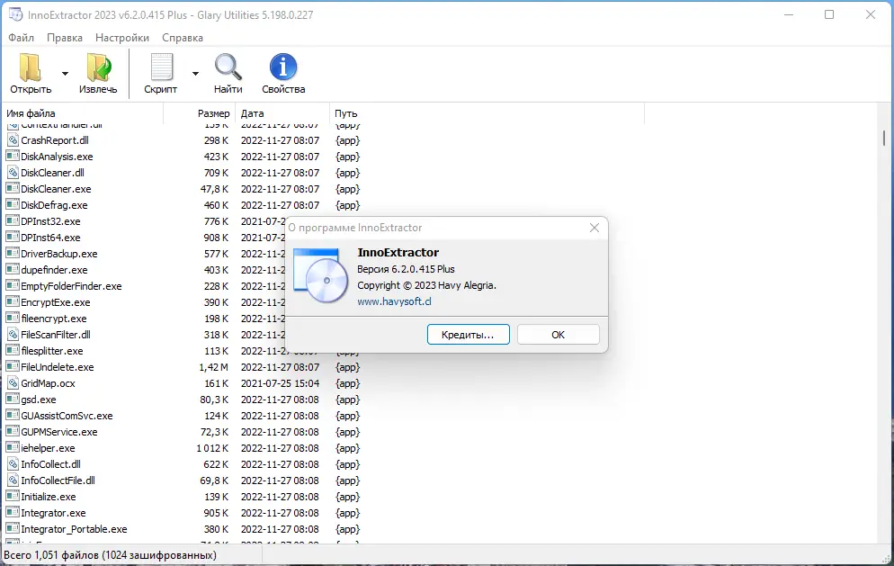
Task: Select the InfoCollectFile.dll file name
Action: click(x=58, y=481)
